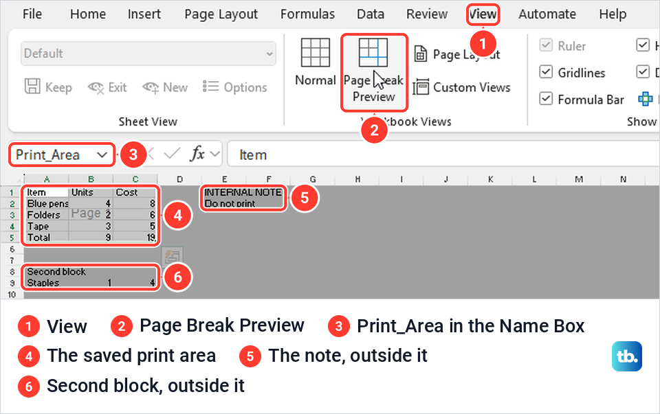Click the Quick Analysis icon below the table
The width and height of the screenshot is (660, 414).
coord(172,256)
